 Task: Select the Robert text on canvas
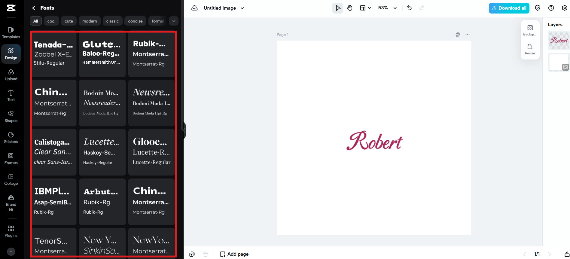[x=374, y=141]
